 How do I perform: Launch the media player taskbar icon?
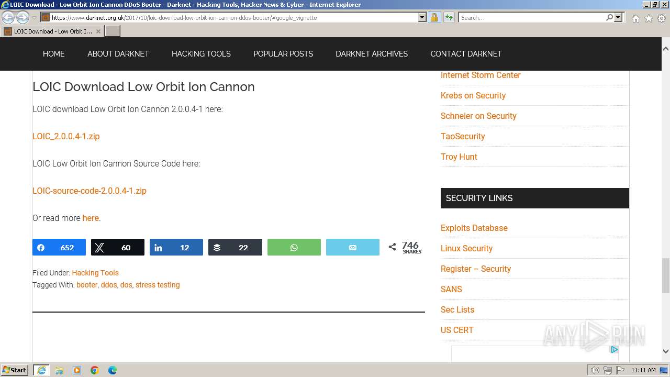pos(77,370)
